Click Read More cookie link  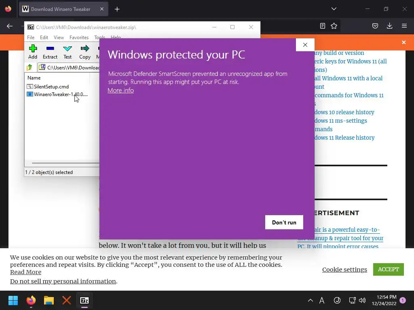coord(25,272)
